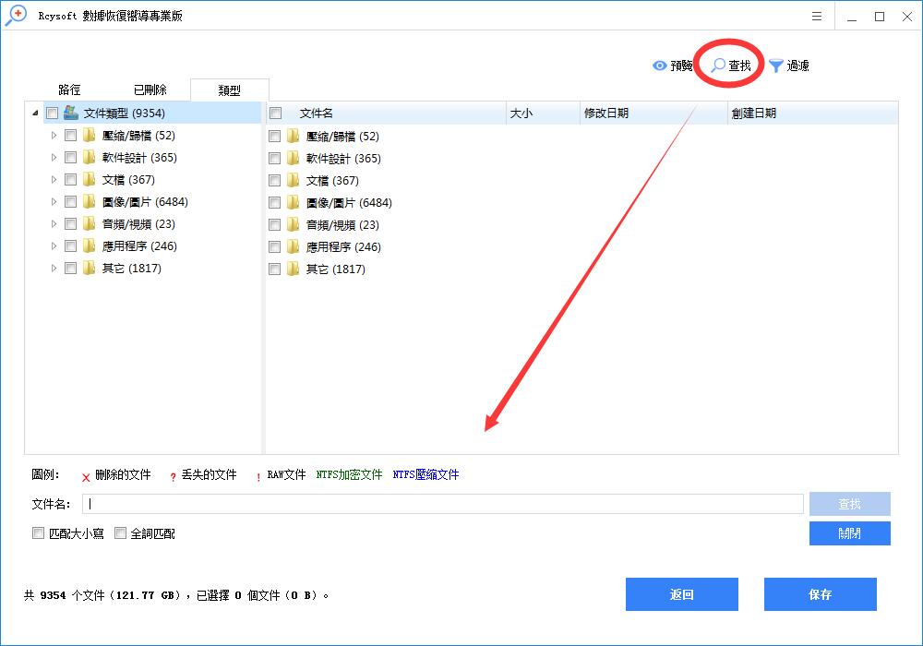
Task: Click the 關閉 button in search panel
Action: pos(849,533)
